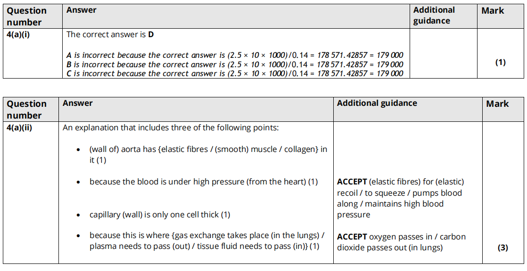Click the 'C is incorrect because' line
The image size is (527, 271).
coord(235,73)
